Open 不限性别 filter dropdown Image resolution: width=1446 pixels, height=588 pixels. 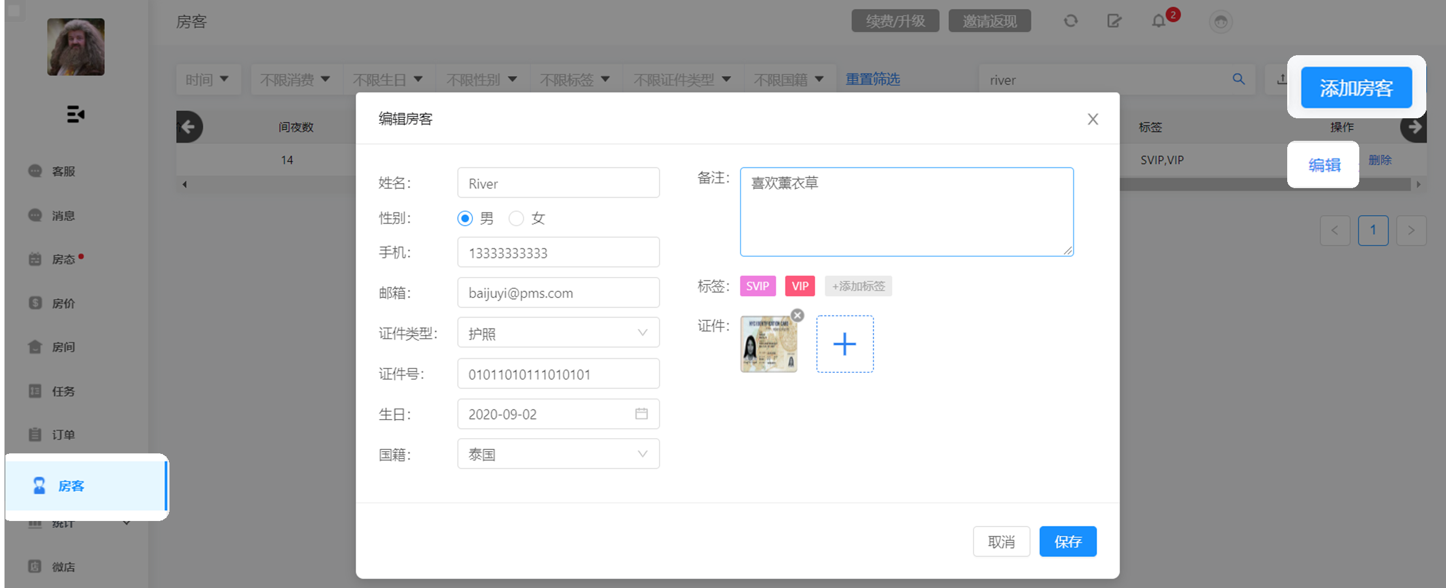coord(482,79)
